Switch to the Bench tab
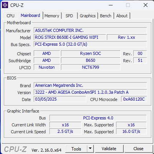This screenshot has width=154, height=154. tap(106, 16)
